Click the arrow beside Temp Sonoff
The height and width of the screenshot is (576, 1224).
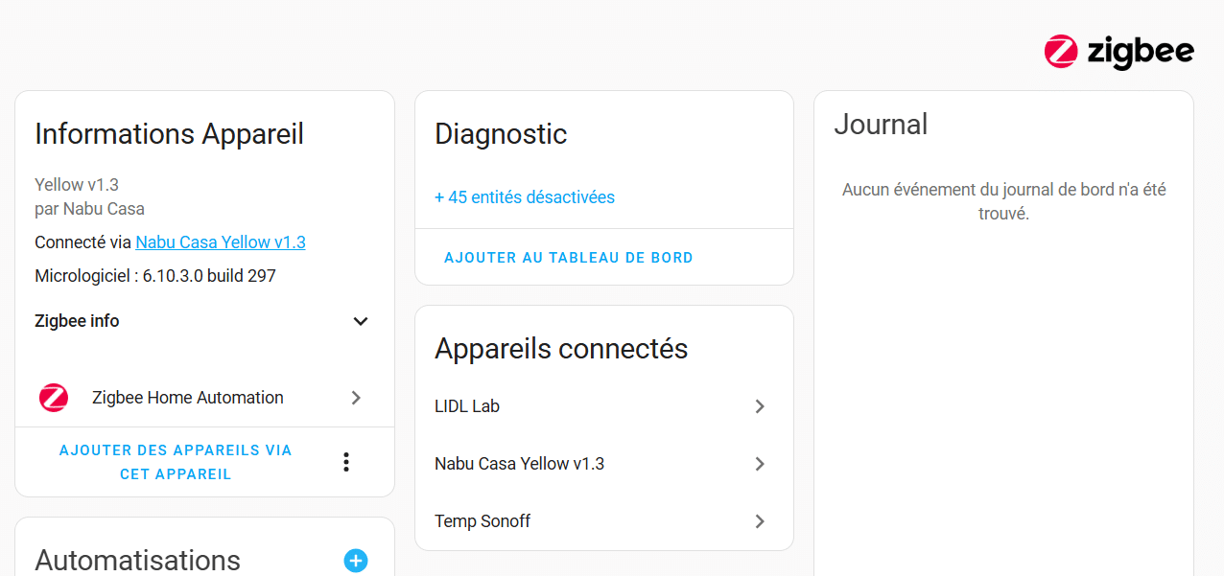760,521
